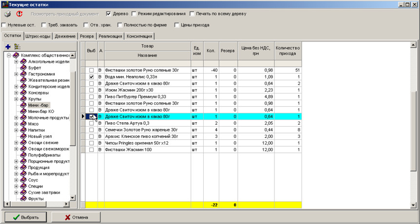Expand the Алкогольные изделия tree node

coord(16,62)
